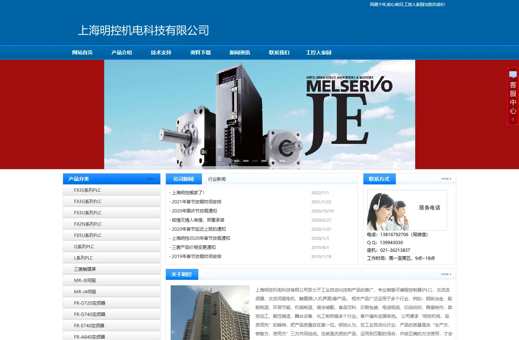Click date 2022/7/1 in news list
Screen dimensions: 519x340
pos(320,193)
